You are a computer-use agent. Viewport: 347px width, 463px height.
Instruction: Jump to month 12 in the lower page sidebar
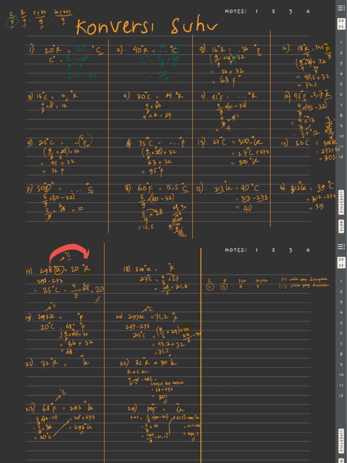(x=341, y=395)
